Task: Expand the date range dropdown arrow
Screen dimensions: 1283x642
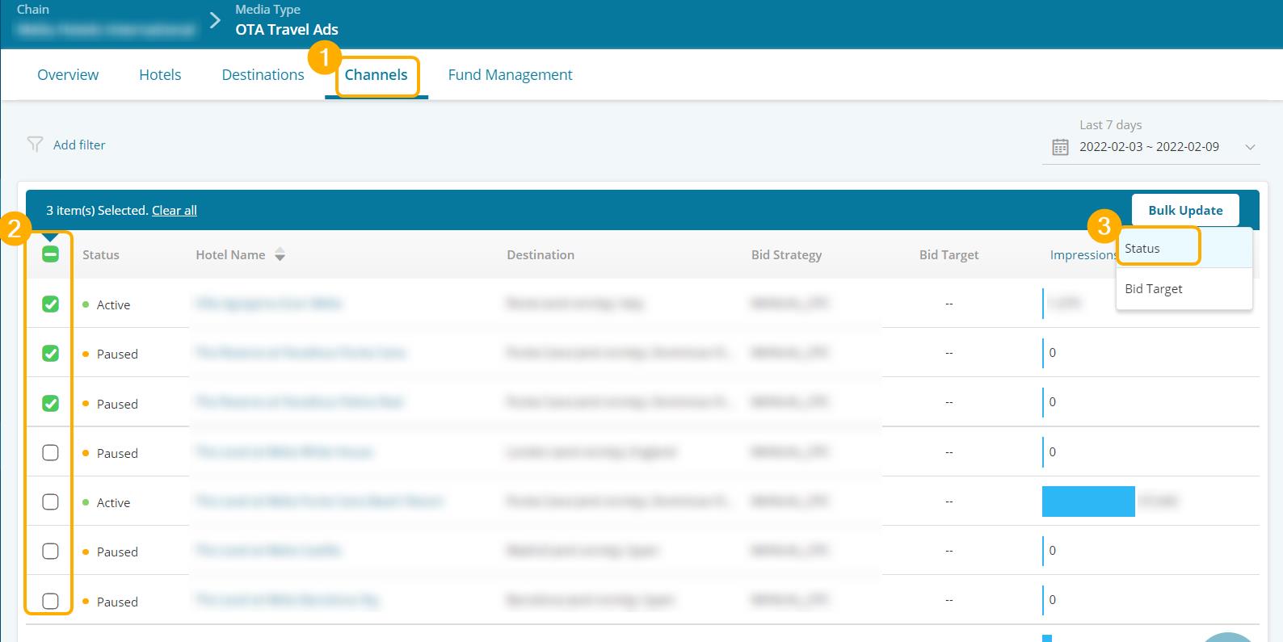Action: (x=1250, y=147)
